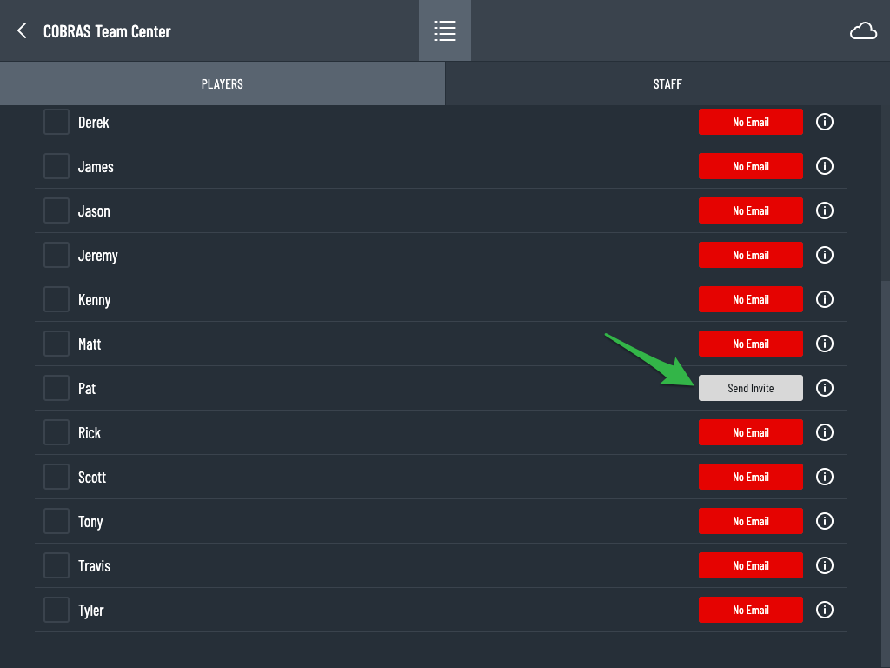Click No Email button for Kenny

coord(750,299)
